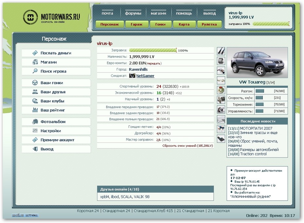Switch to the Гараж tab
This screenshot has height=223, width=304.
point(137,24)
